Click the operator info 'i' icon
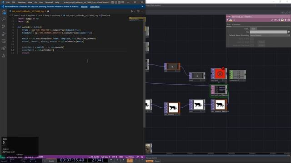 (x=234, y=20)
